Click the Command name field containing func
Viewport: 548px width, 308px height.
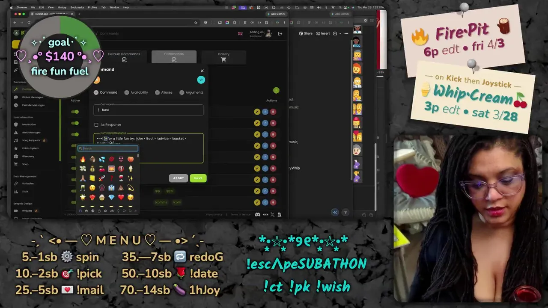click(x=149, y=110)
